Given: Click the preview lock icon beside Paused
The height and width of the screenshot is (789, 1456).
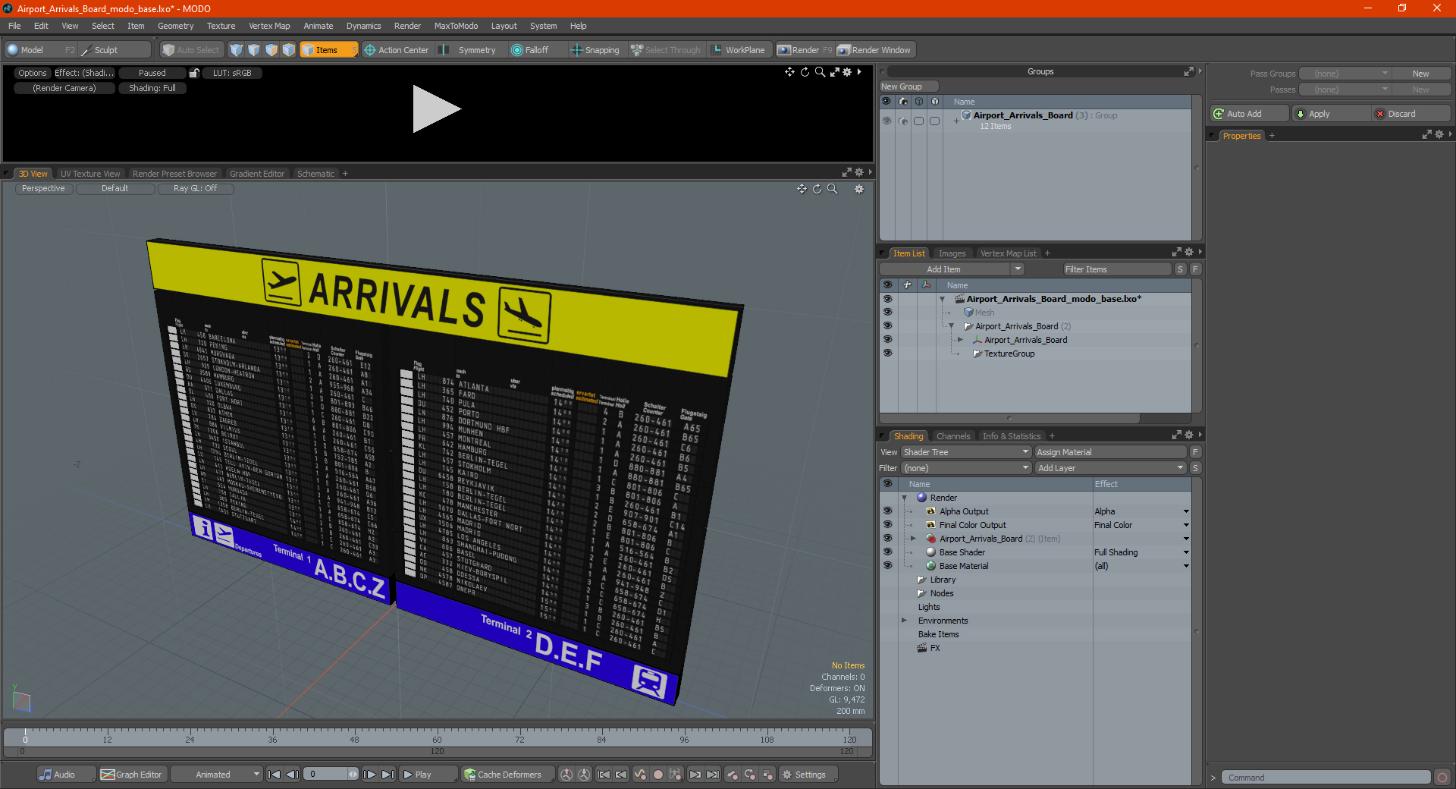Looking at the screenshot, I should point(194,73).
